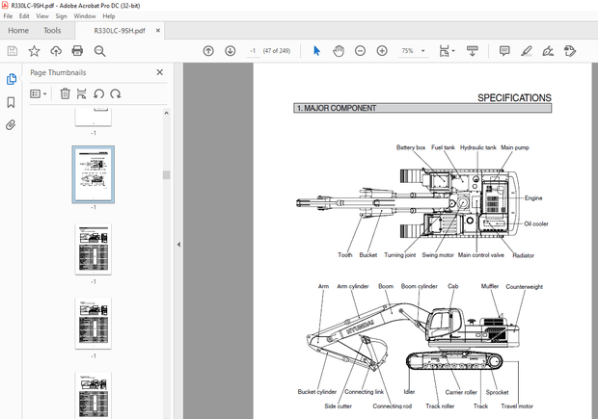This screenshot has height=419, width=598.
Task: Select the Hand pan tool
Action: [x=339, y=51]
